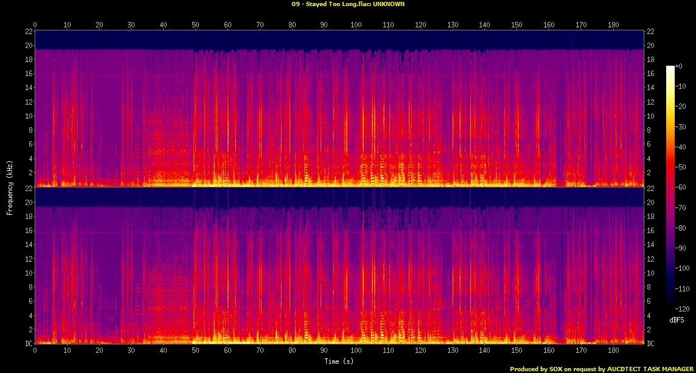This screenshot has width=696, height=373.
Task: Click the 'Time (s)' axis label
Action: click(339, 361)
